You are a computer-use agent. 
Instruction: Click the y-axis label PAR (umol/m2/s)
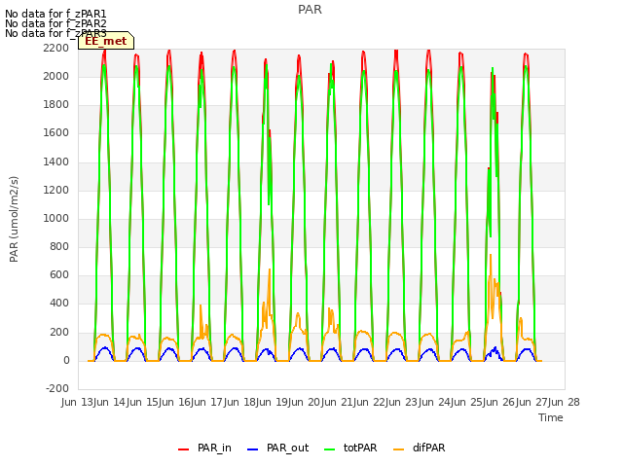14,219
